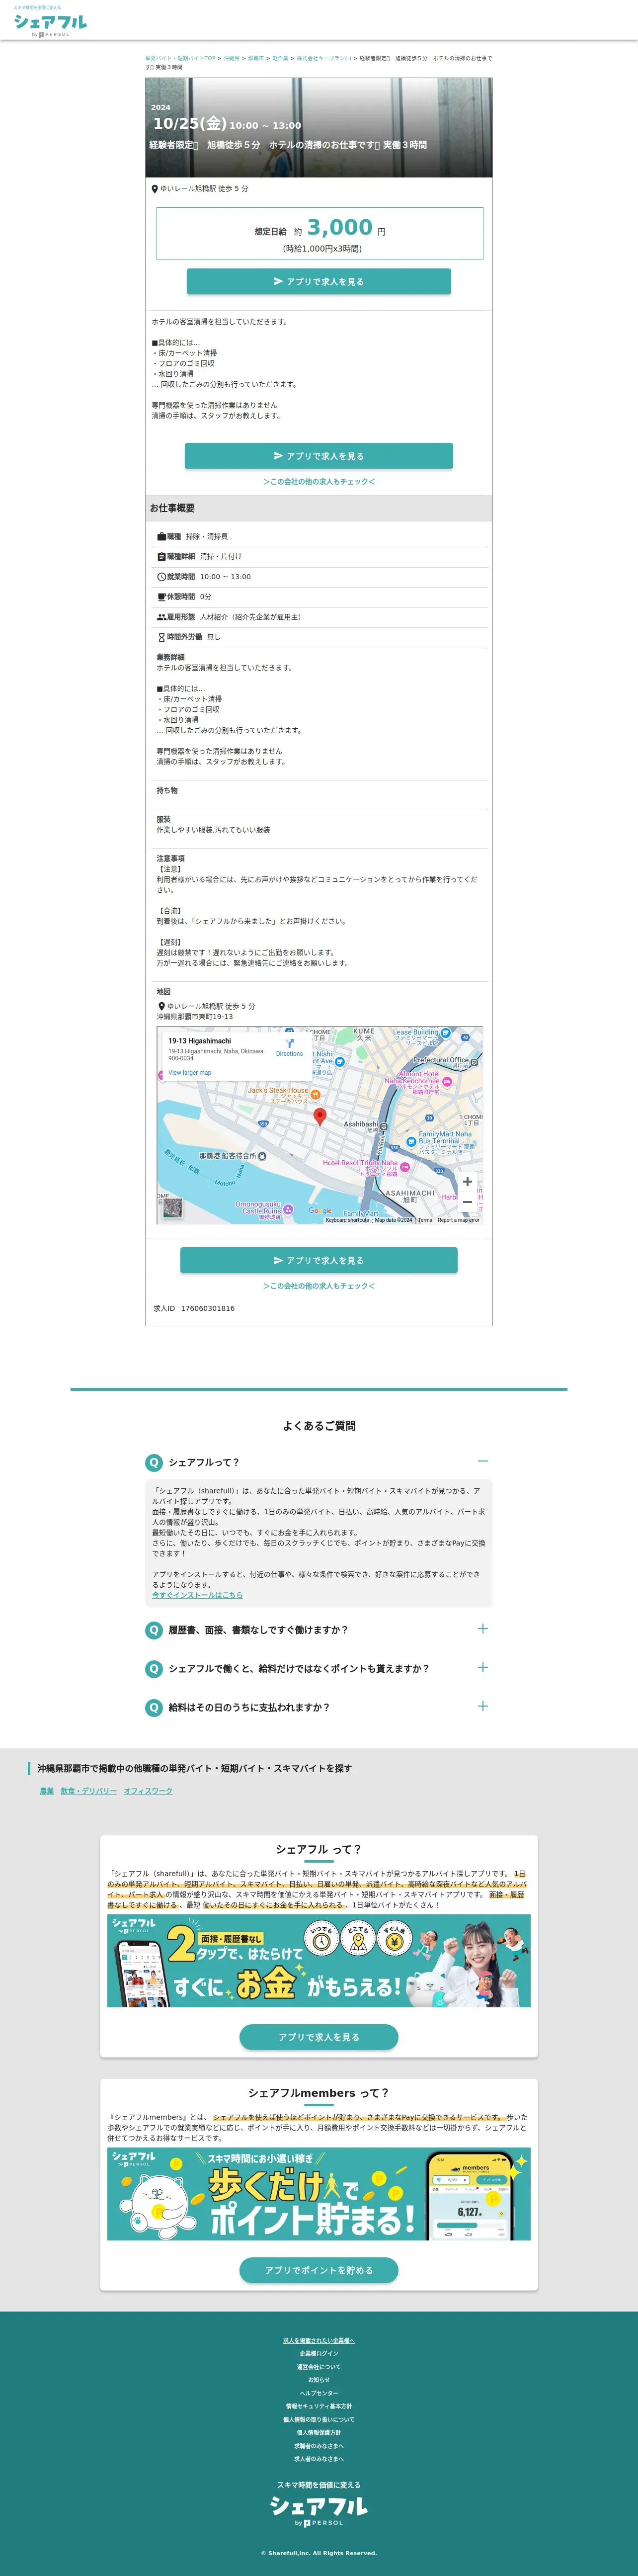Open 今すぐインストールはこちら link
This screenshot has width=638, height=2576.
pos(197,1595)
